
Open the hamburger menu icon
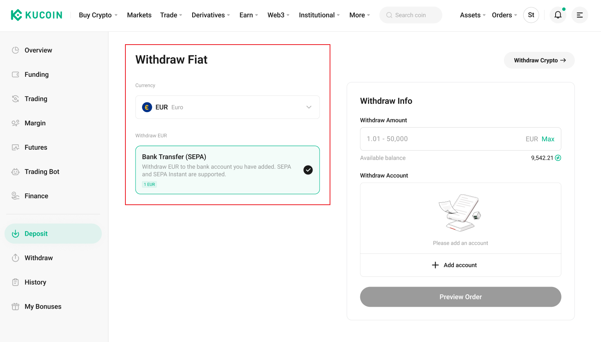pos(579,15)
